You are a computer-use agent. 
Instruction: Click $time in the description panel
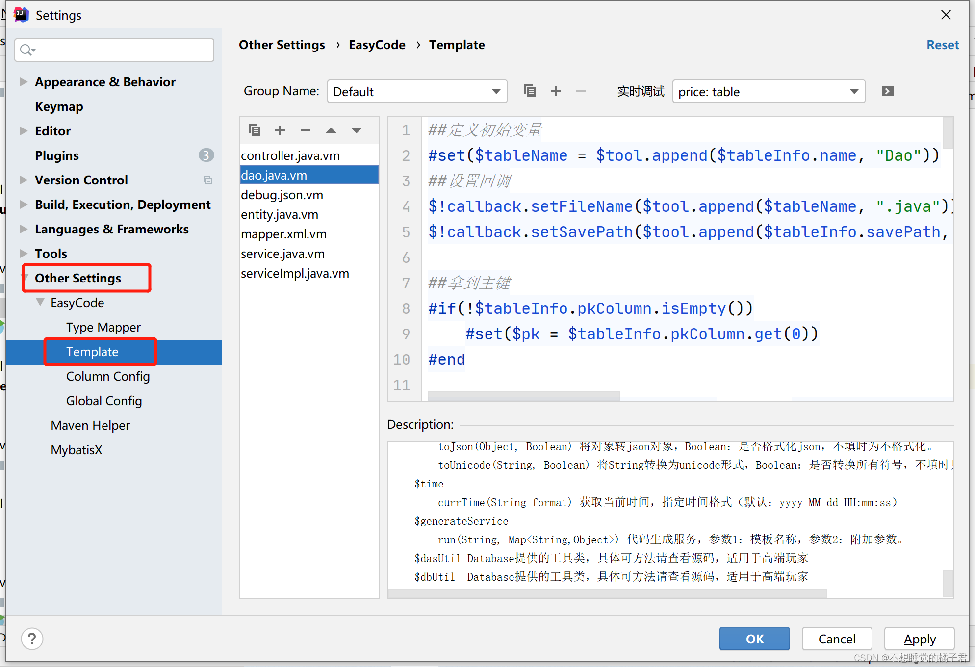click(x=429, y=484)
